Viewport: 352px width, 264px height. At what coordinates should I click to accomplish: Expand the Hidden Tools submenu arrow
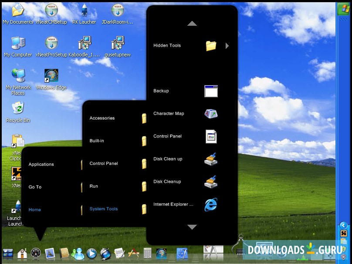click(226, 46)
